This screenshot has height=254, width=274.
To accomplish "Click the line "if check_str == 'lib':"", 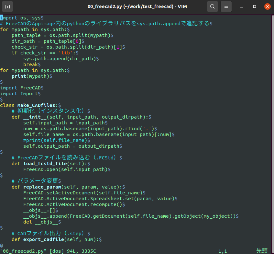I will (x=45, y=53).
